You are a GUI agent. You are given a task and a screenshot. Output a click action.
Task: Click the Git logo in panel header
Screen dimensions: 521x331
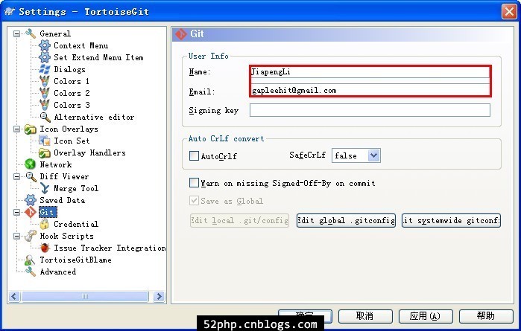click(181, 34)
